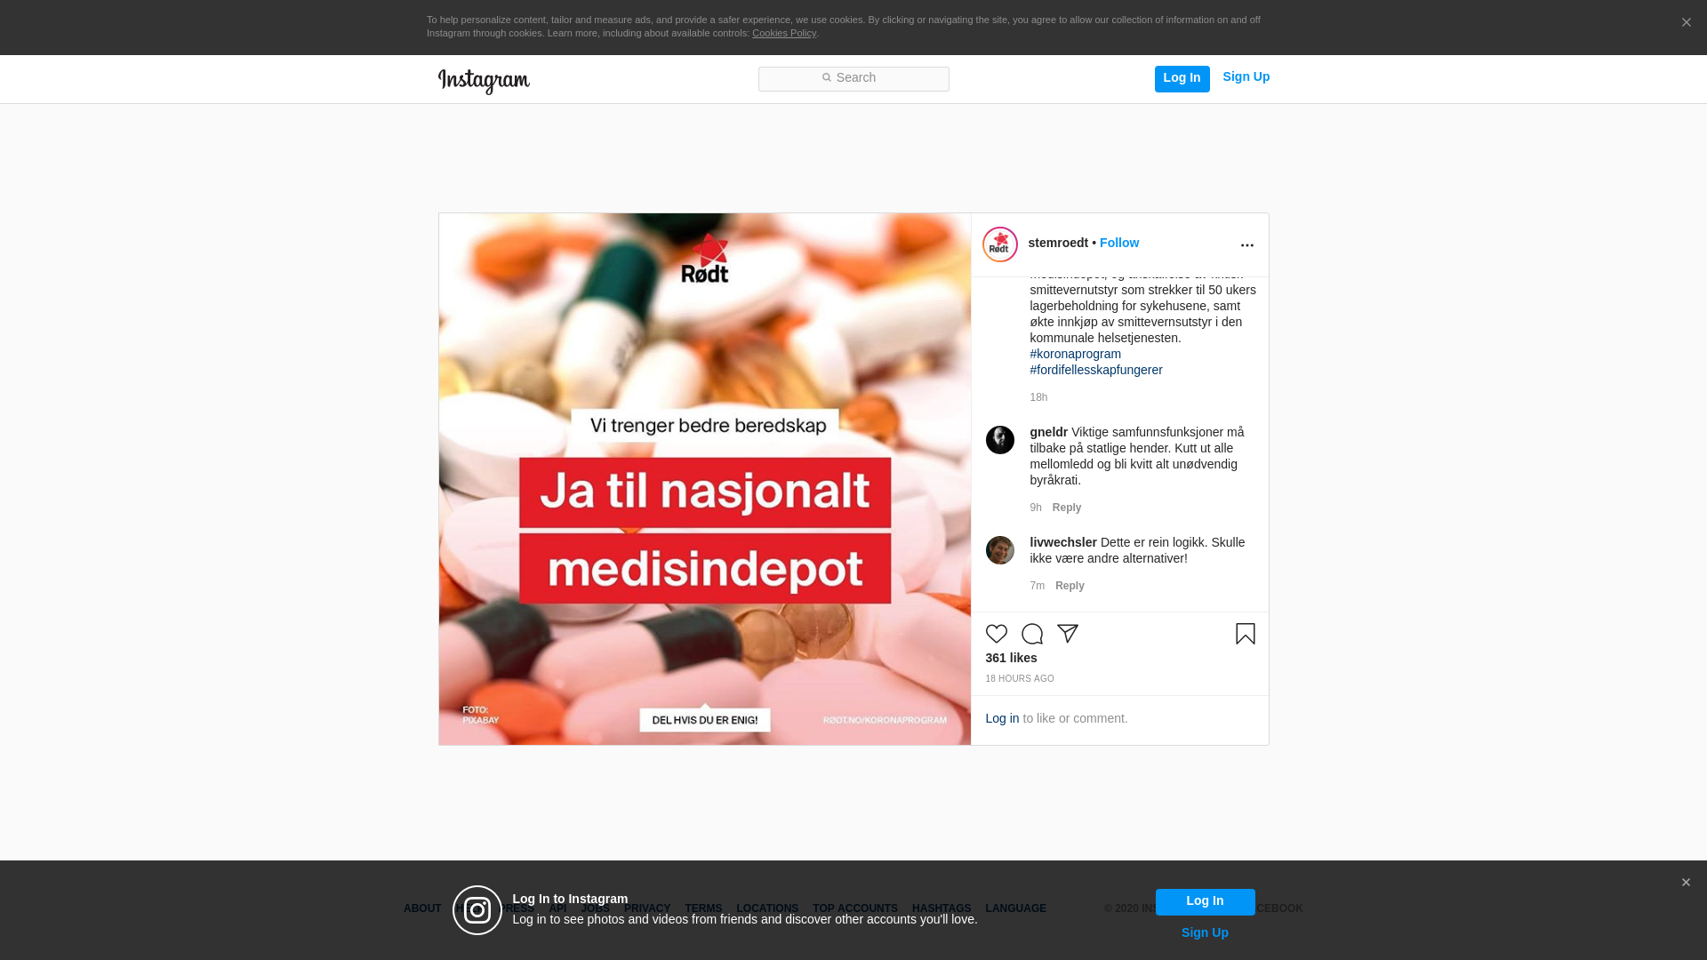The height and width of the screenshot is (960, 1707).
Task: Follow the stemroedt account
Action: 1118,243
